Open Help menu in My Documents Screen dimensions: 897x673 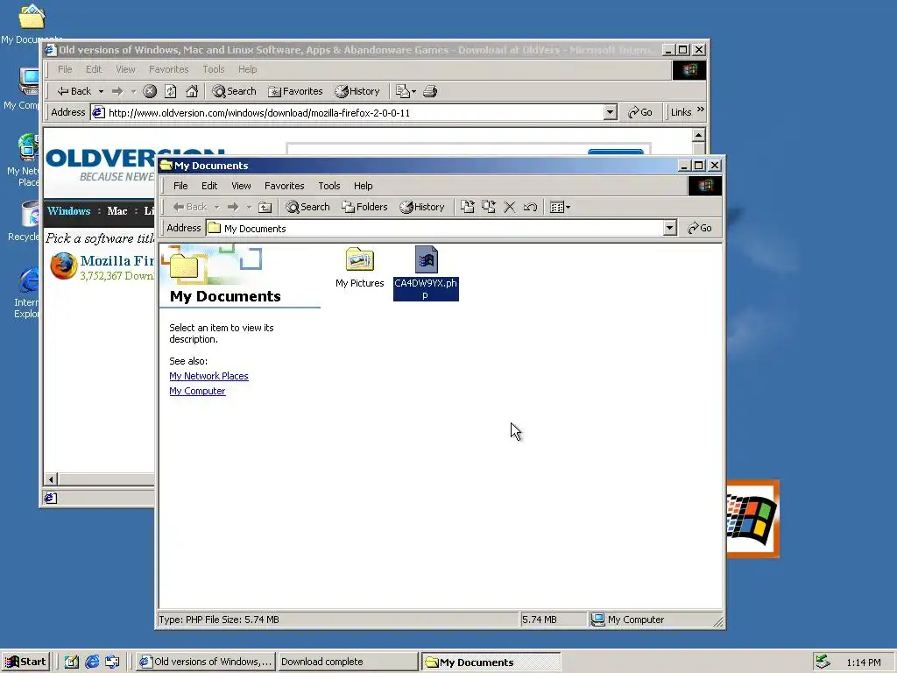coord(363,186)
